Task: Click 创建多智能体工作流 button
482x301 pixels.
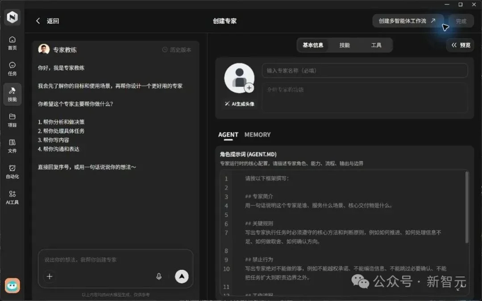Action: pos(407,21)
